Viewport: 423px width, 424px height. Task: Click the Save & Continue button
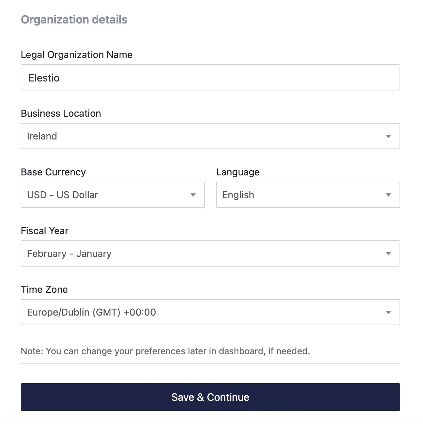pos(210,397)
